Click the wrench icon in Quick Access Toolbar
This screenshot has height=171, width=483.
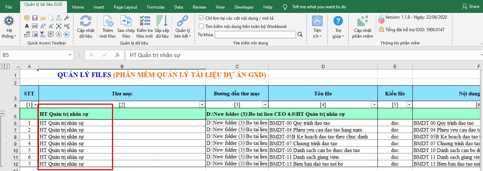pos(67,18)
